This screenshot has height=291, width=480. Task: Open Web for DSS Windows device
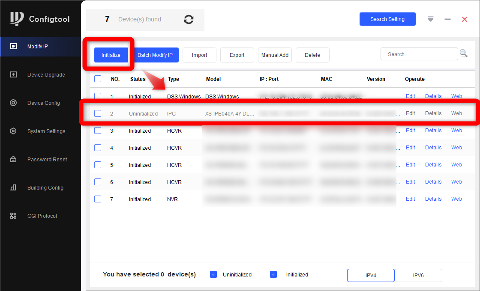point(456,96)
